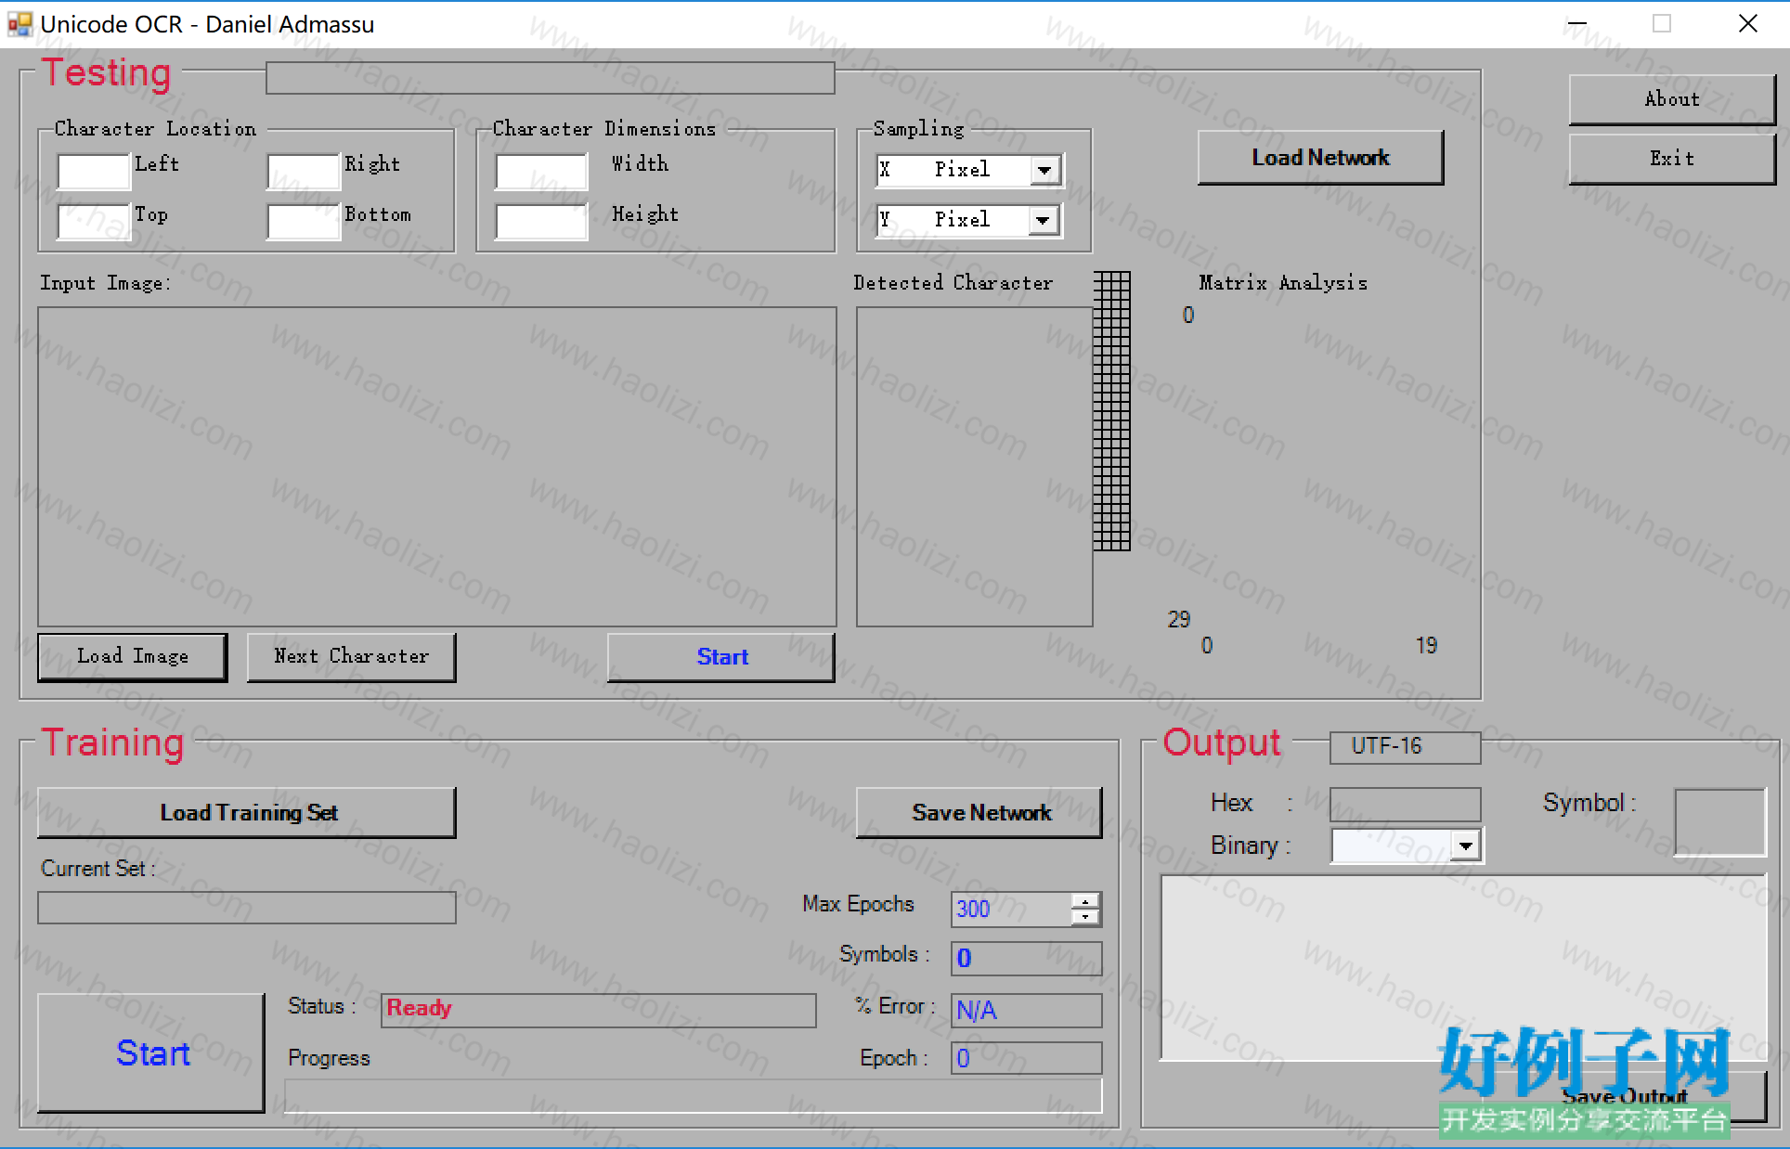
Task: Click the Epoch value field
Action: click(1027, 1058)
